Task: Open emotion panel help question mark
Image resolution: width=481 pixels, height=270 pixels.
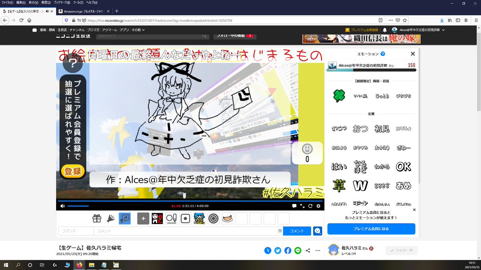Action: (x=383, y=54)
